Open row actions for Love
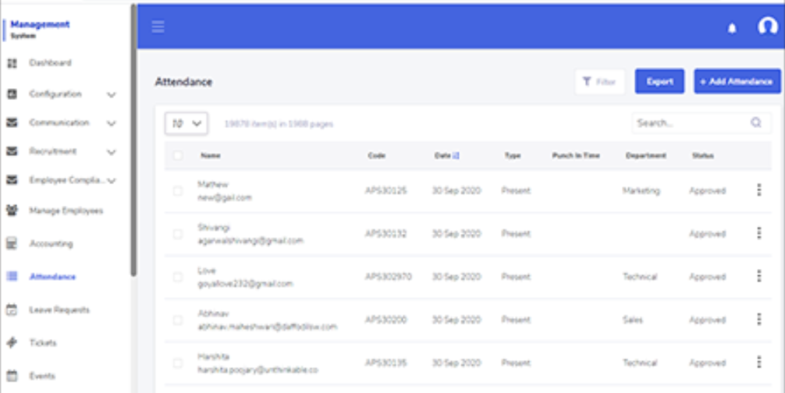 point(759,276)
